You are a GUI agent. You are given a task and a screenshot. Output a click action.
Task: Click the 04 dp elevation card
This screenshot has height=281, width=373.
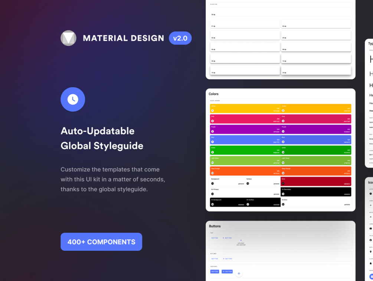[316, 36]
